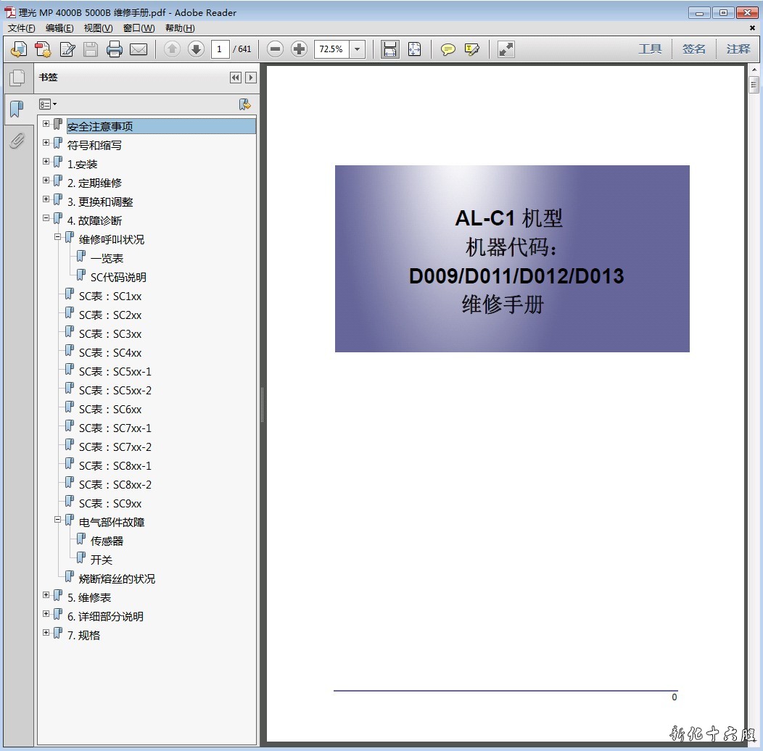Screen dimensions: 763x751
Task: Open the attachments paperclip panel
Action: pos(17,141)
